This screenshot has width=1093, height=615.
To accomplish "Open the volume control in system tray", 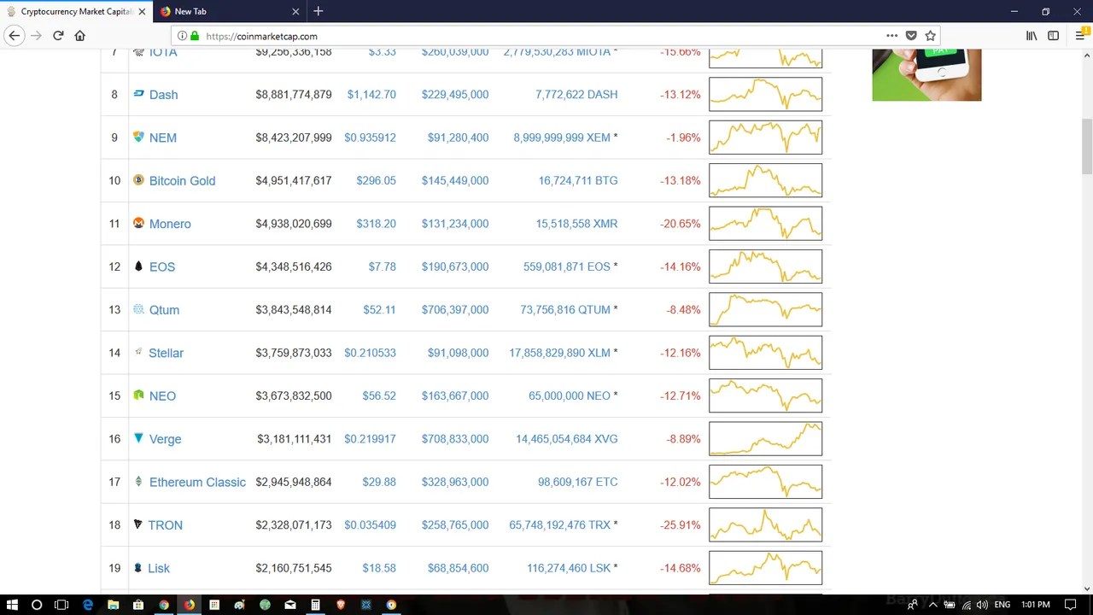I will click(982, 605).
